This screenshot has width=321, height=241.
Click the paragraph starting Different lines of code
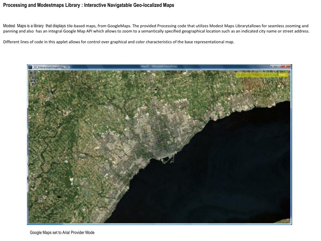click(118, 42)
